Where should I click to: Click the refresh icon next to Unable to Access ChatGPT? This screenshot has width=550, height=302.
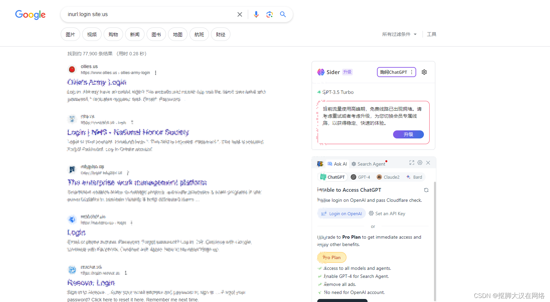pos(426,190)
